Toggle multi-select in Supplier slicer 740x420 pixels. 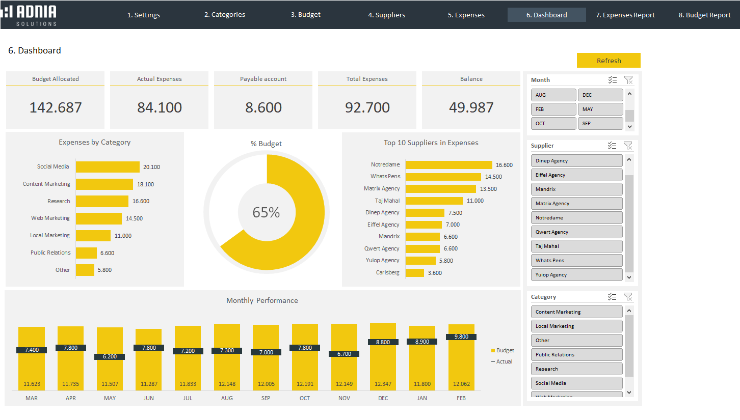pyautogui.click(x=612, y=146)
